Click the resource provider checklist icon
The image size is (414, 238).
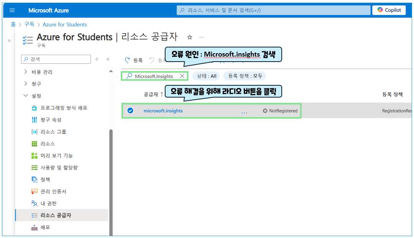(x=28, y=40)
